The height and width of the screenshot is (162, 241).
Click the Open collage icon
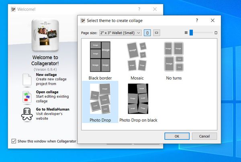click(27, 97)
